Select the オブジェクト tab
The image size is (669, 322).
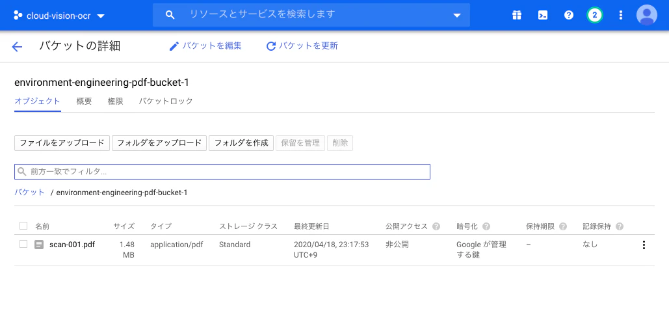38,101
